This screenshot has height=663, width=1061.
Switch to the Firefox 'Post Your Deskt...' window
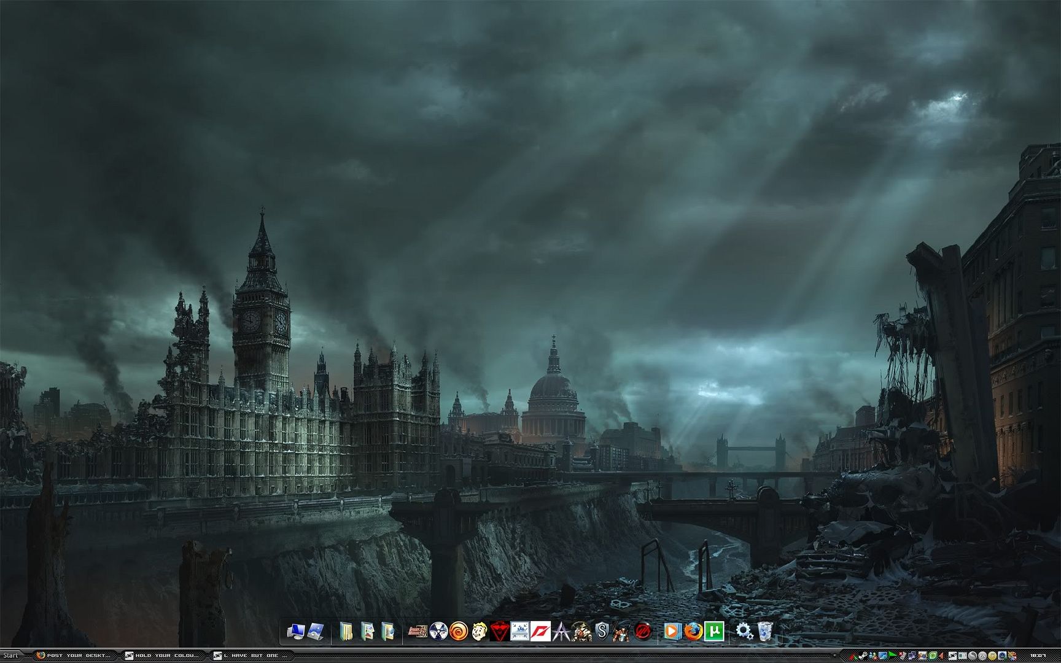point(74,656)
